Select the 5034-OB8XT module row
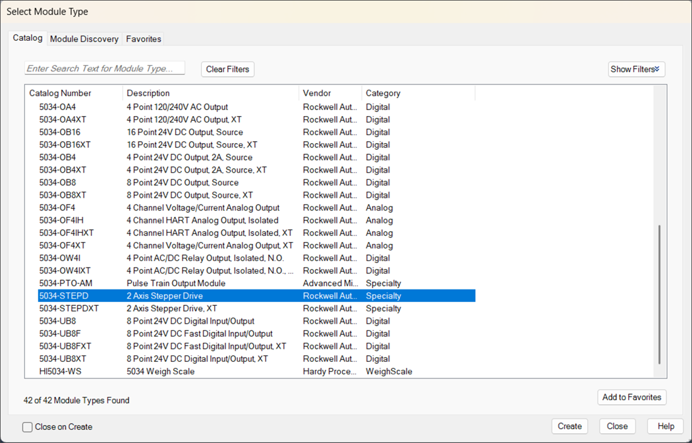The height and width of the screenshot is (443, 692). point(256,195)
